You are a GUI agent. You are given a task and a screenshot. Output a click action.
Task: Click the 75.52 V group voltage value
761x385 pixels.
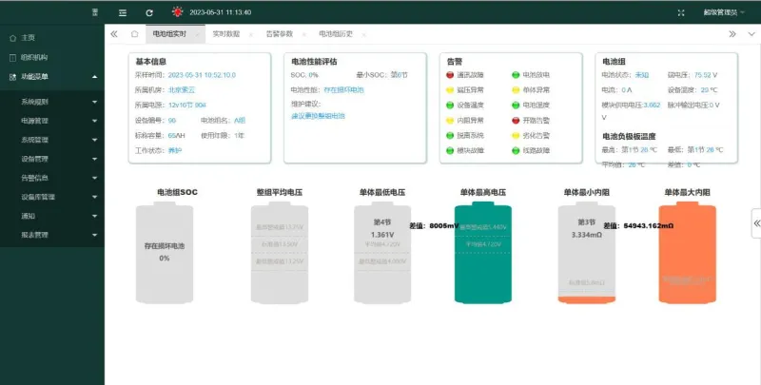(x=706, y=75)
